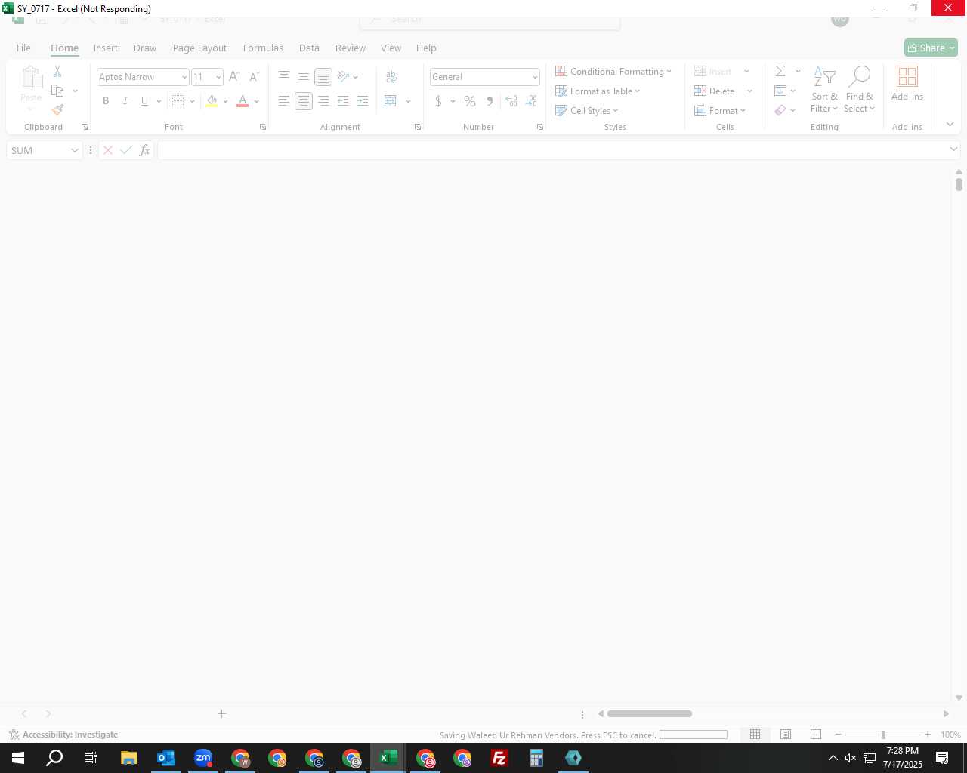The height and width of the screenshot is (773, 967).
Task: Open the Review tab
Action: point(351,48)
